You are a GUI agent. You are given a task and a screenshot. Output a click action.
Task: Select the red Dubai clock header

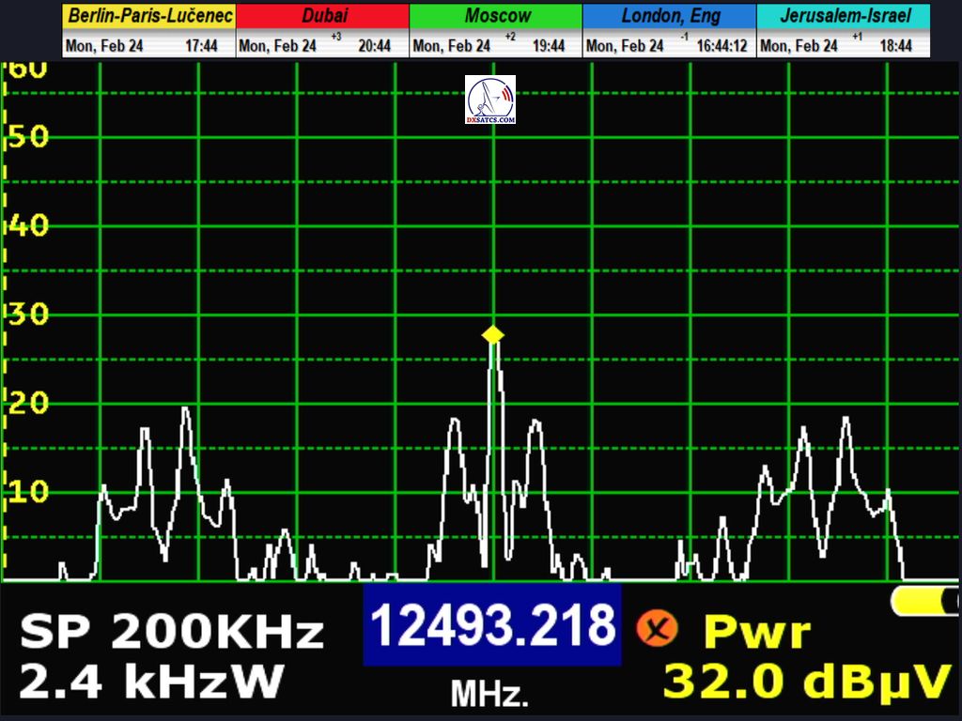(322, 16)
